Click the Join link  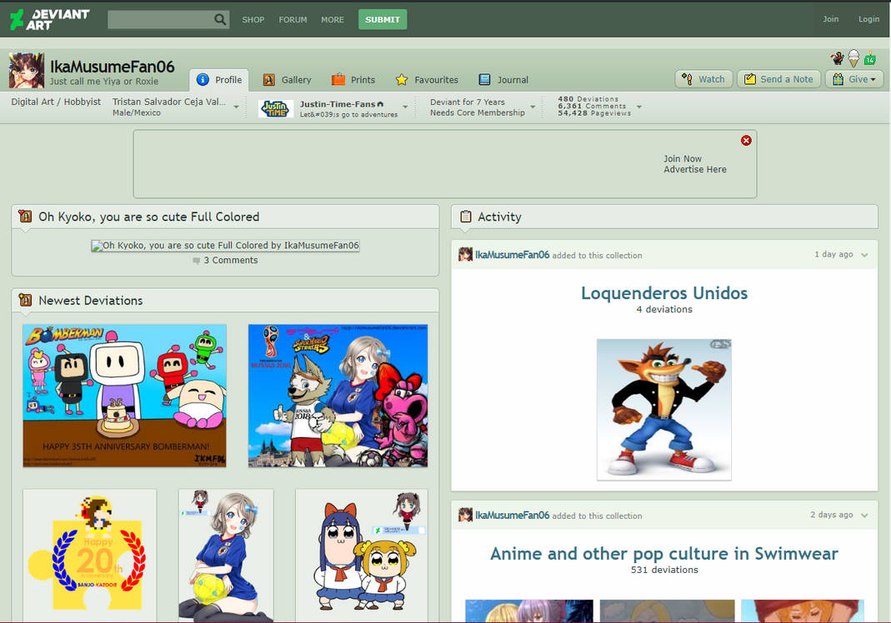831,19
